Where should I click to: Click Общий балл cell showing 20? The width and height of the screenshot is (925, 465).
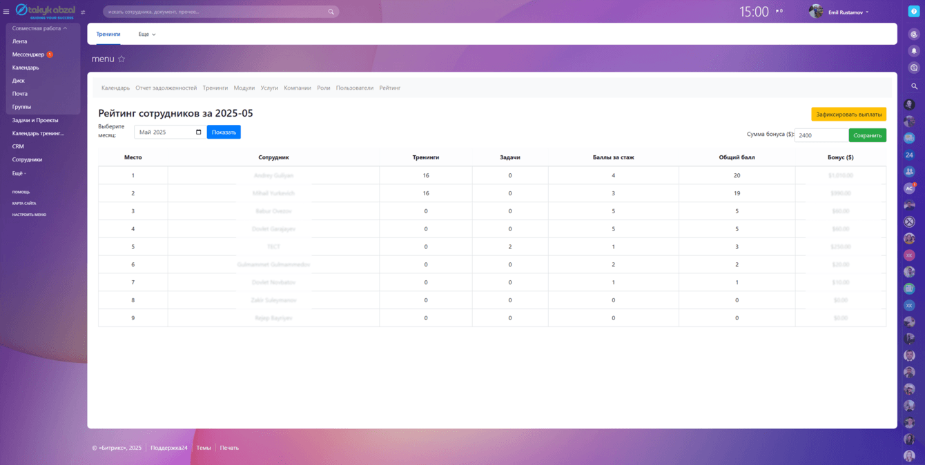[737, 175]
